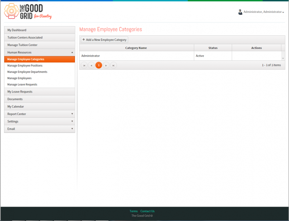Screen dimensions: 289x221
Task: Open the Administrator account dropdown
Action: click(264, 12)
